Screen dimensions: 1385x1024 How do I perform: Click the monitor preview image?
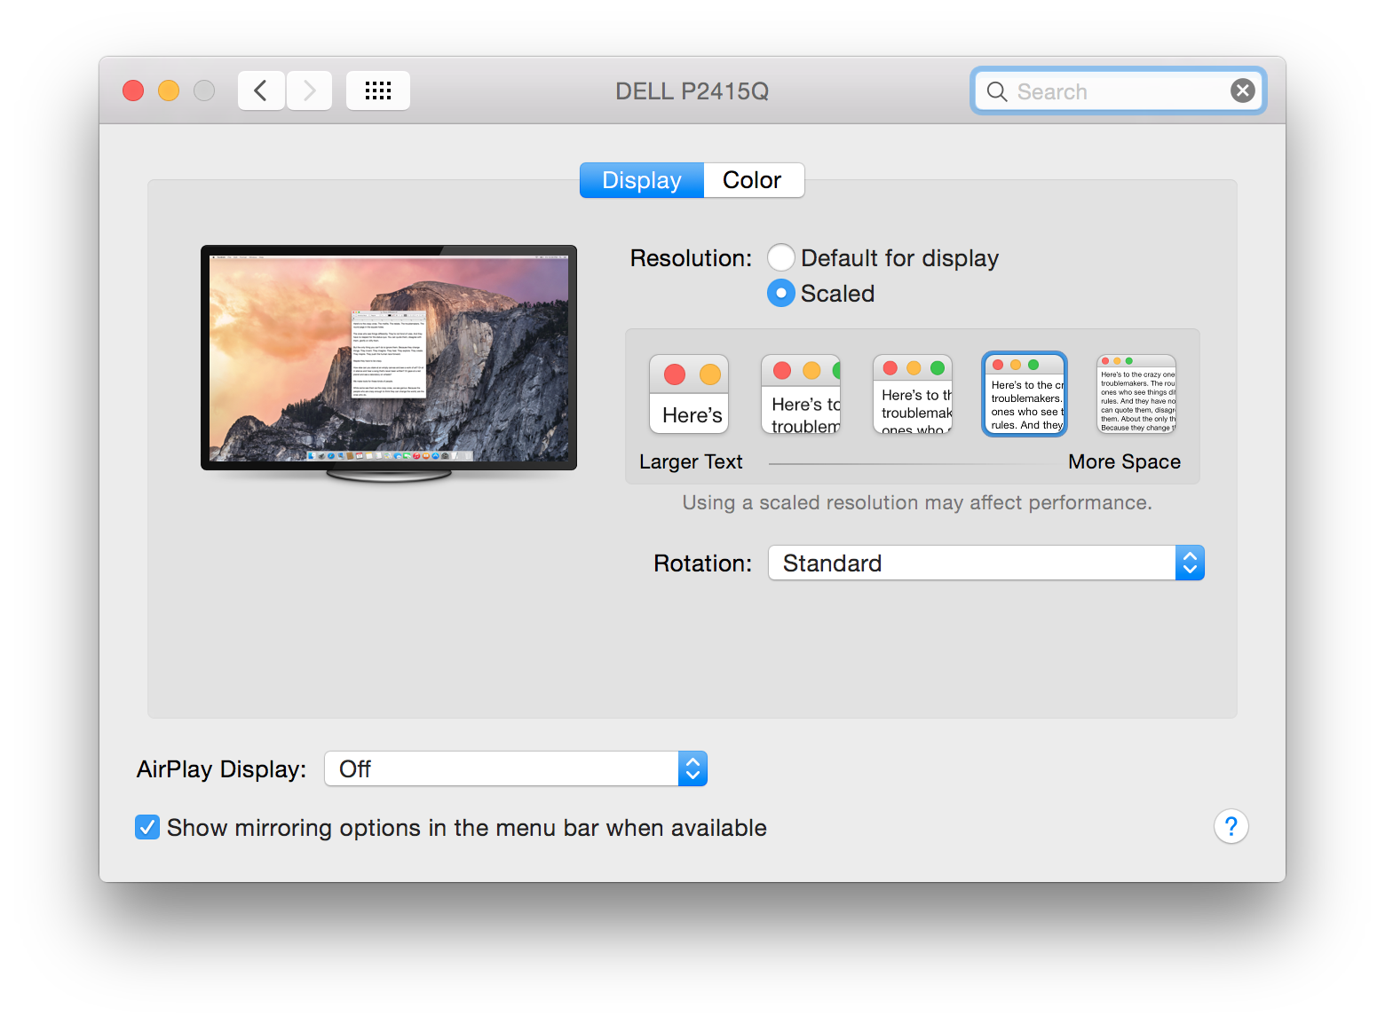pyautogui.click(x=389, y=363)
